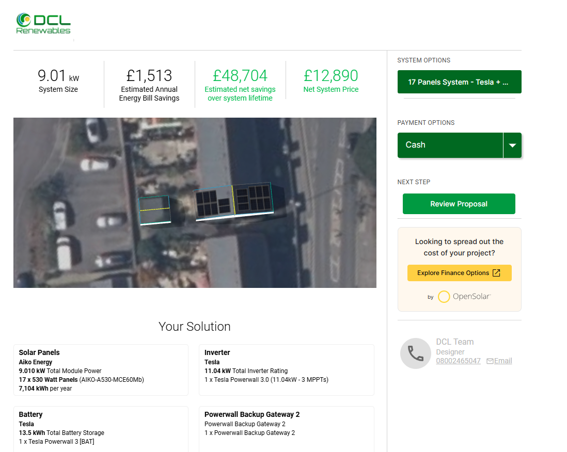Click the envelope icon next to Email
567x452 pixels.
tap(490, 361)
